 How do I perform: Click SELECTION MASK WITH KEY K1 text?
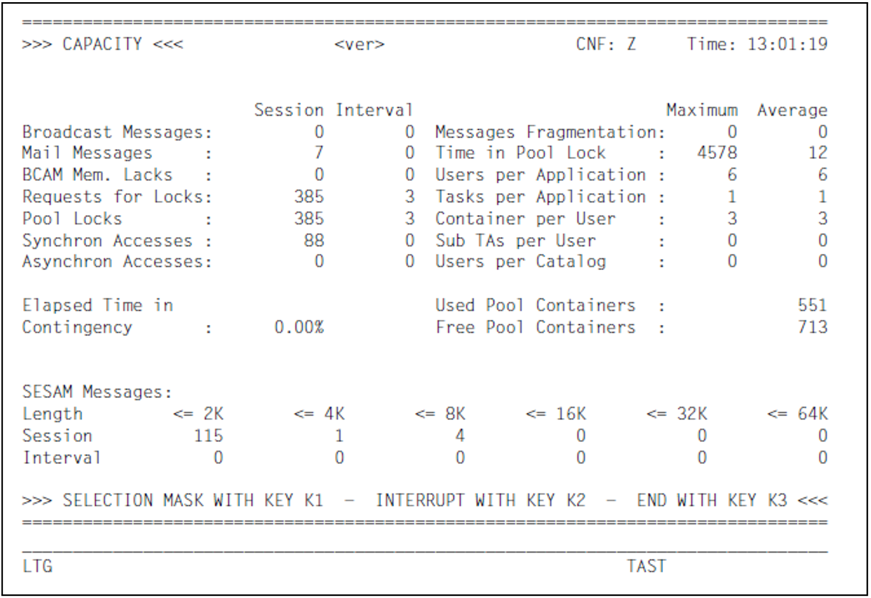193,500
